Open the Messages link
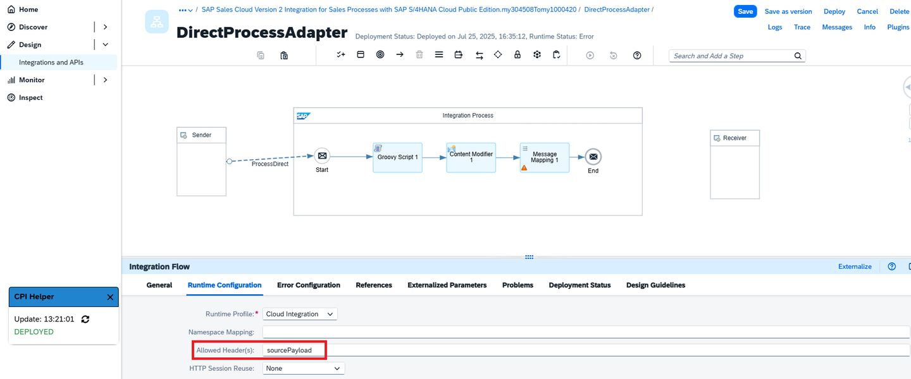911x379 pixels. coord(837,27)
